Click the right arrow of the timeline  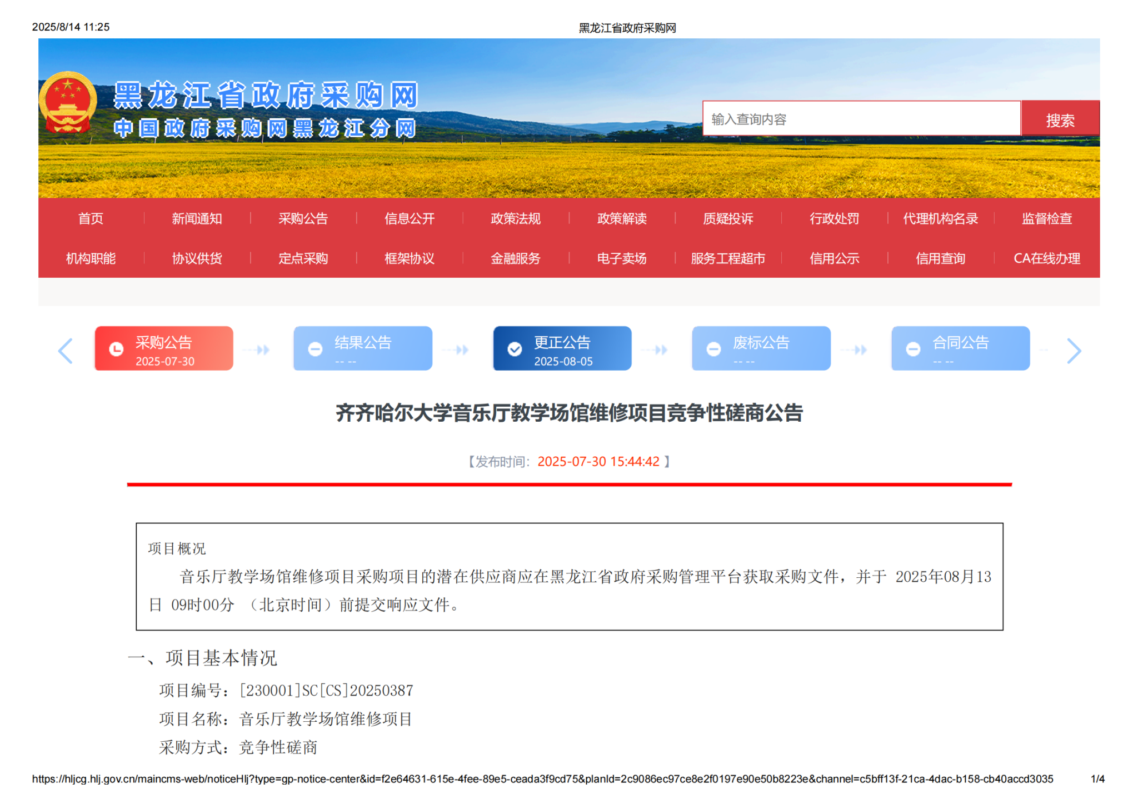point(1074,351)
